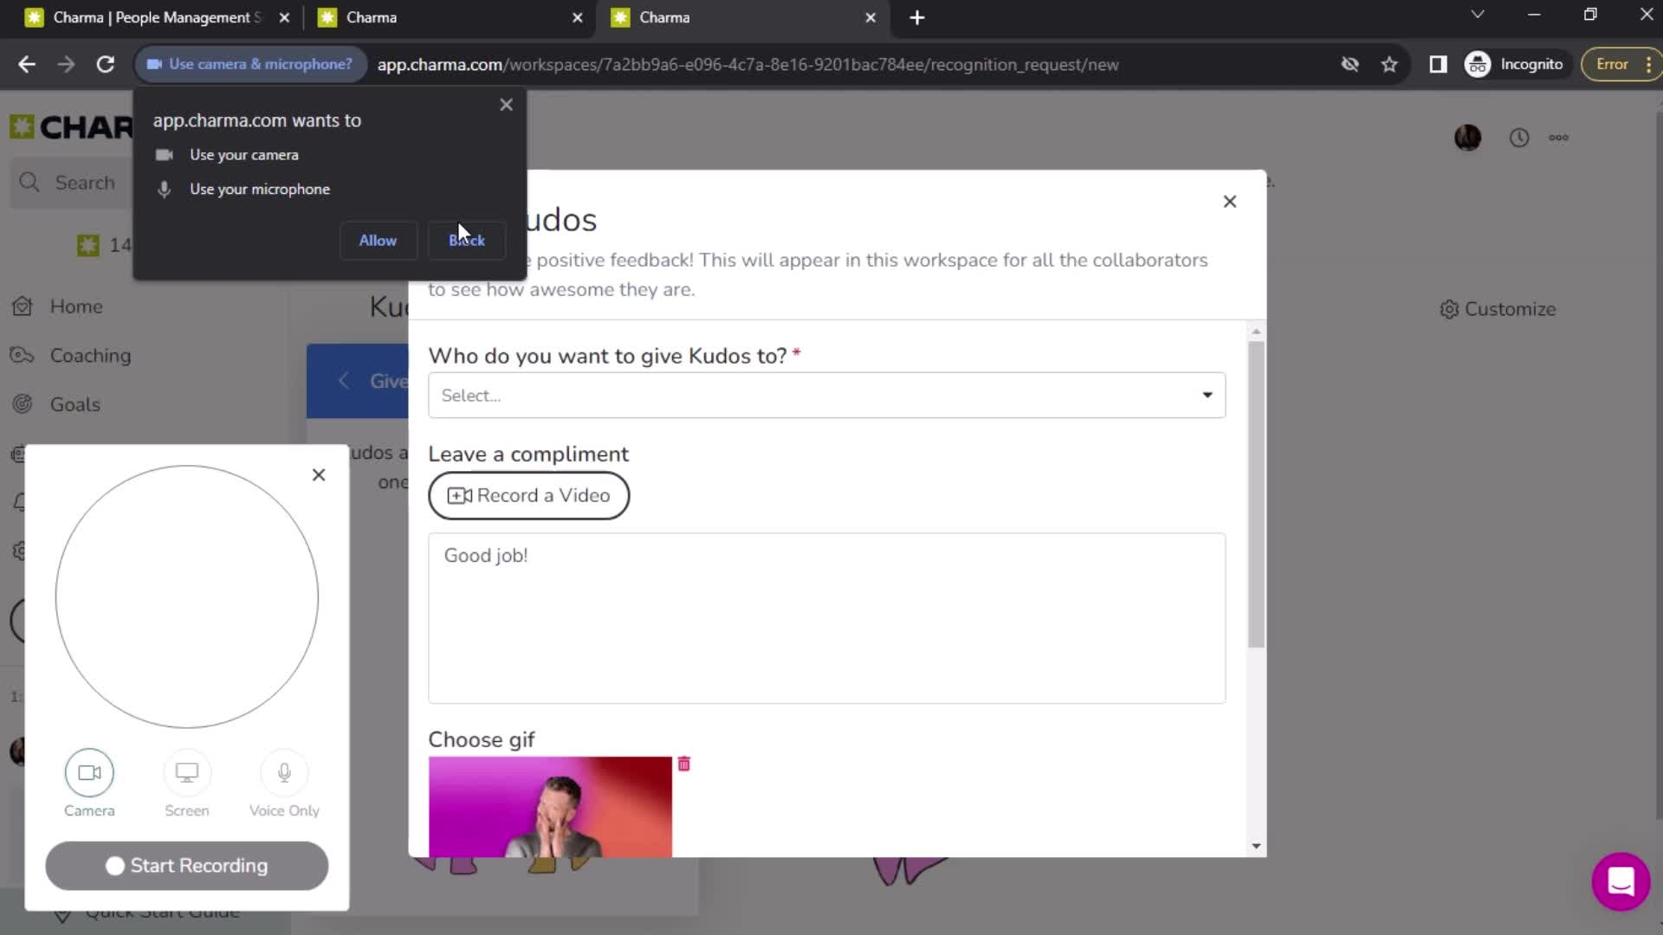Select the chosen gif thumbnail

(x=550, y=807)
